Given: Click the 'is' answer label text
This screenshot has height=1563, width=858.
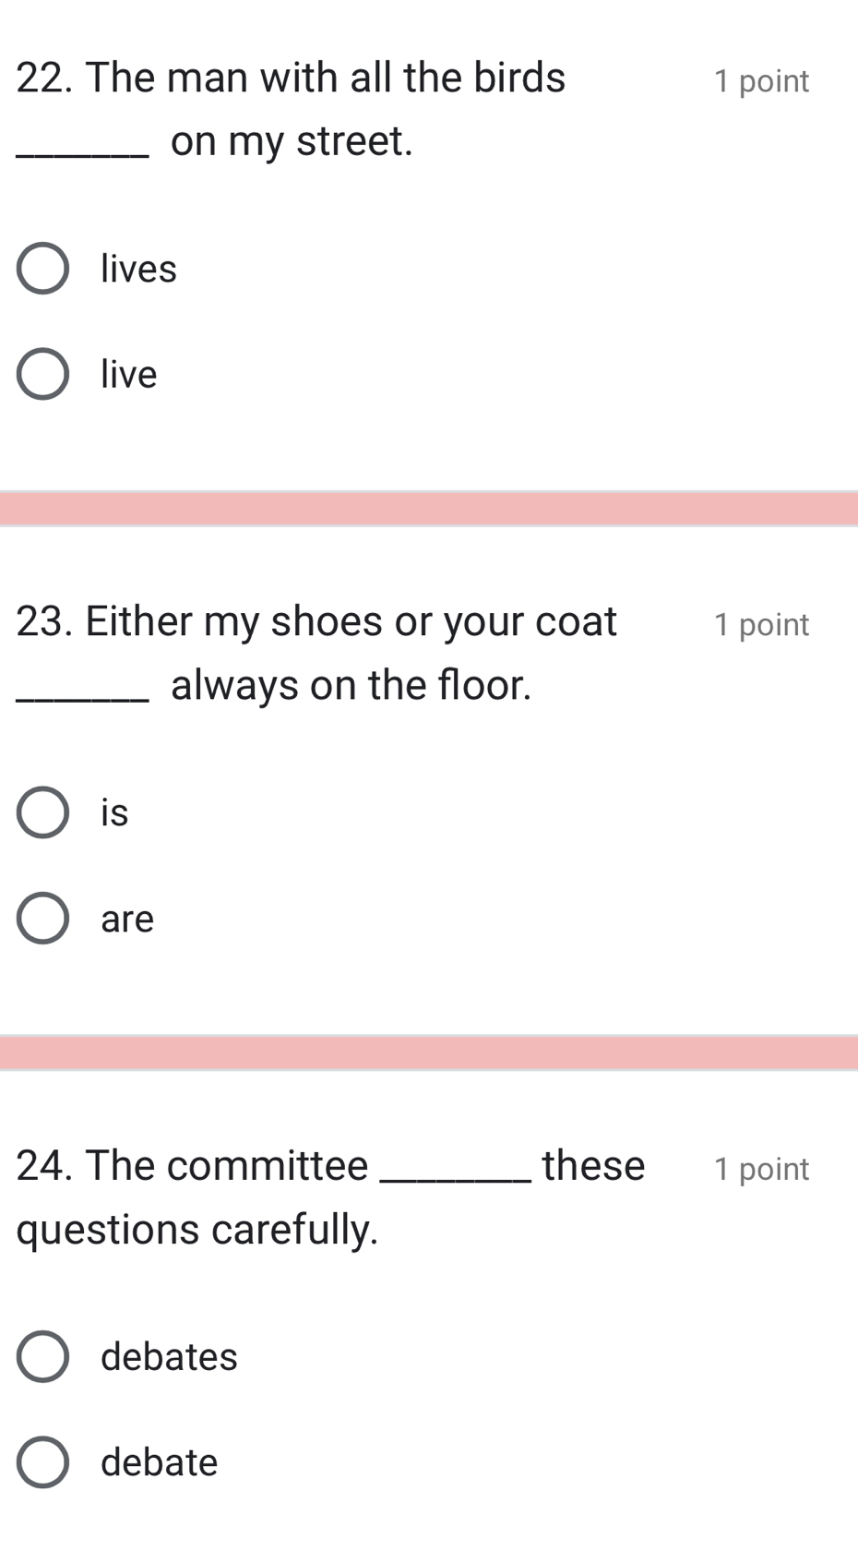Looking at the screenshot, I should click(114, 812).
